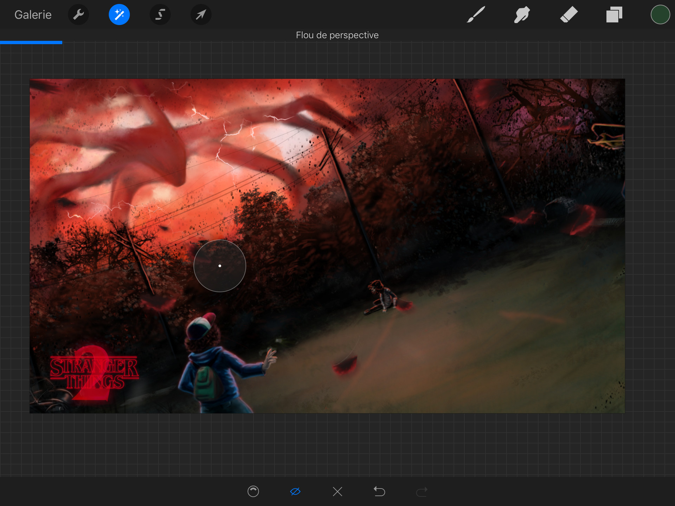Image resolution: width=675 pixels, height=506 pixels.
Task: Undo the last blur adjustment
Action: tap(379, 491)
